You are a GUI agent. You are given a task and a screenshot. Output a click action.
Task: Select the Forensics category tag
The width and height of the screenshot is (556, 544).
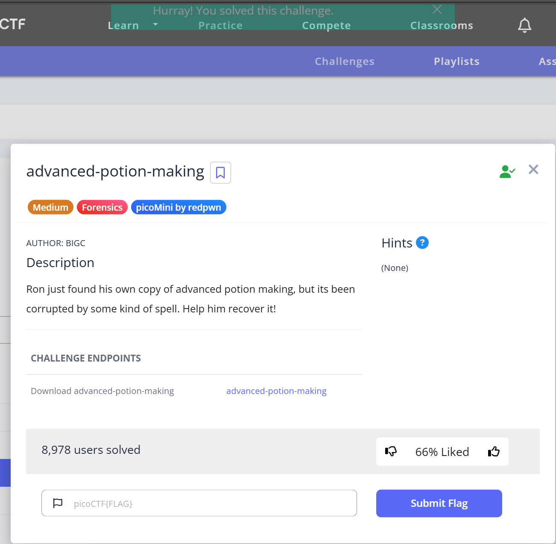coord(102,207)
